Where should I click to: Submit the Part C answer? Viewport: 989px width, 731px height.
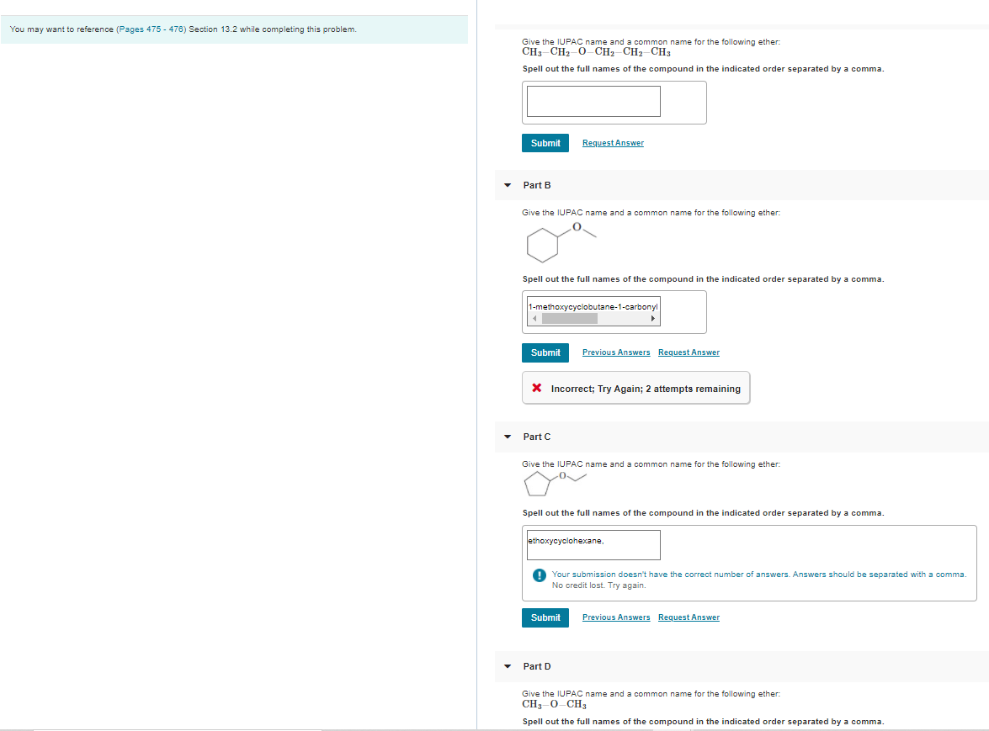(545, 617)
